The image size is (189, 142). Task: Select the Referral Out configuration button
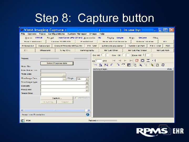28,46
